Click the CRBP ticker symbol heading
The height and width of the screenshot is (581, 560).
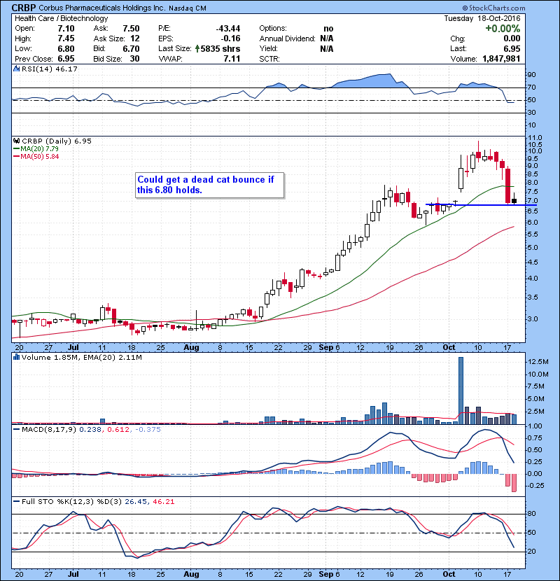click(24, 8)
